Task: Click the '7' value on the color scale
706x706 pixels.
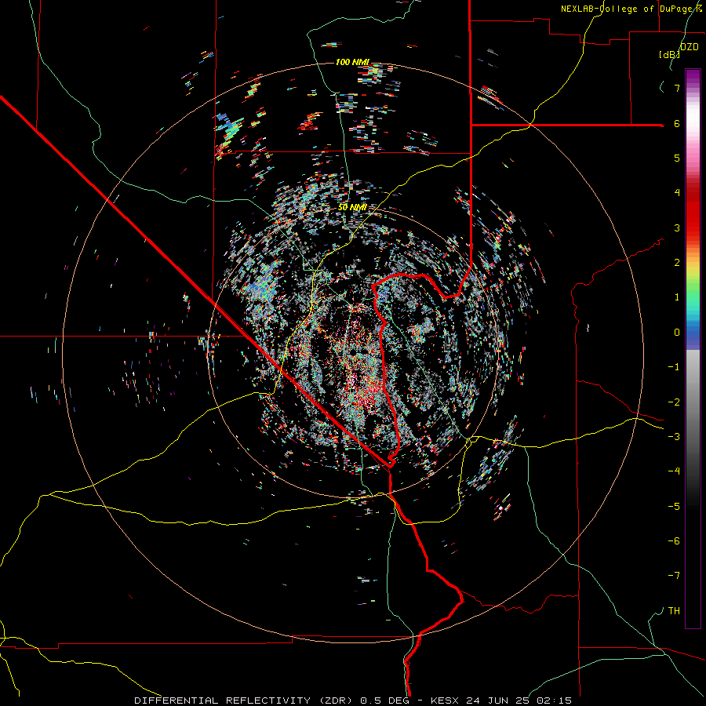Action: coord(677,88)
